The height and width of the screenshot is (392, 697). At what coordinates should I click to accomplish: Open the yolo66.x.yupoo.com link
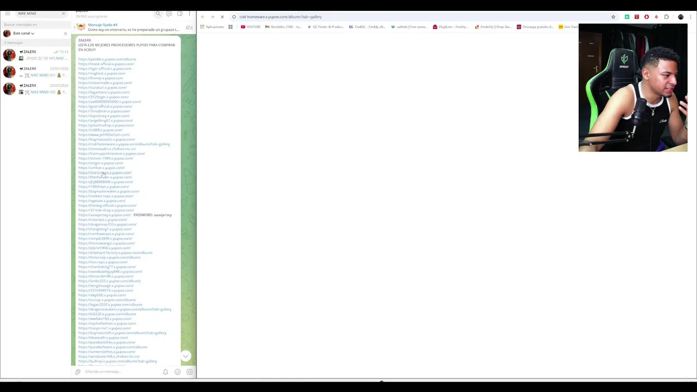pos(107,59)
